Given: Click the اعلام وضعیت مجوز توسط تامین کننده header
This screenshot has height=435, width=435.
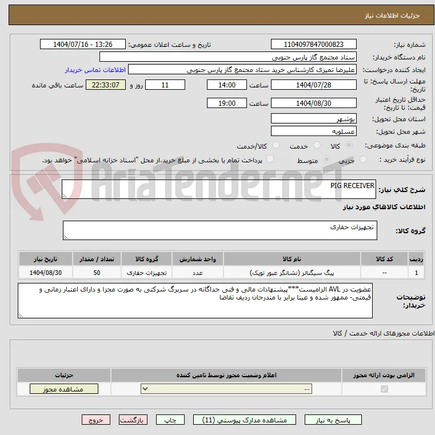Looking at the screenshot, I should [226, 376].
